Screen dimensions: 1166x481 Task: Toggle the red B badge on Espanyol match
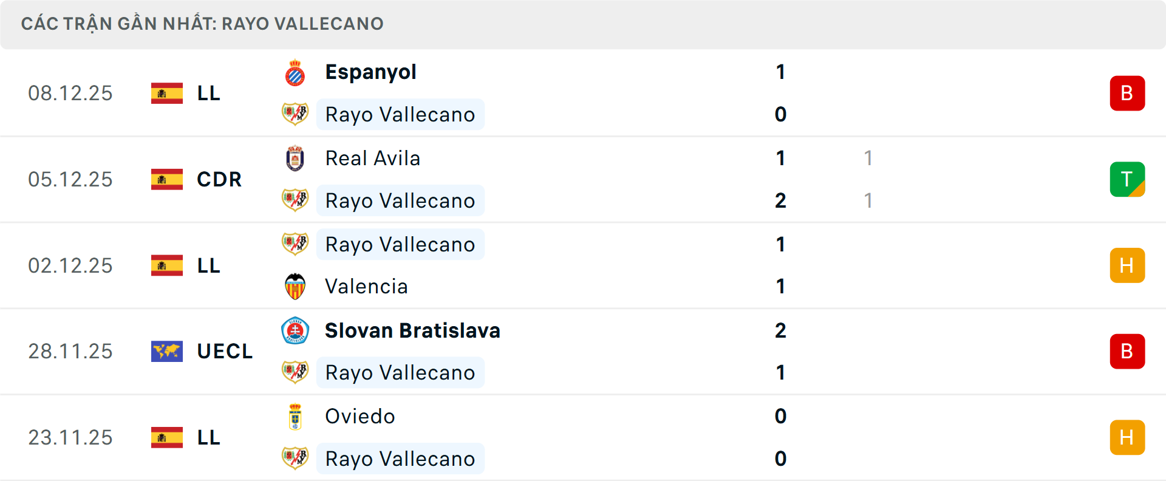click(1128, 93)
